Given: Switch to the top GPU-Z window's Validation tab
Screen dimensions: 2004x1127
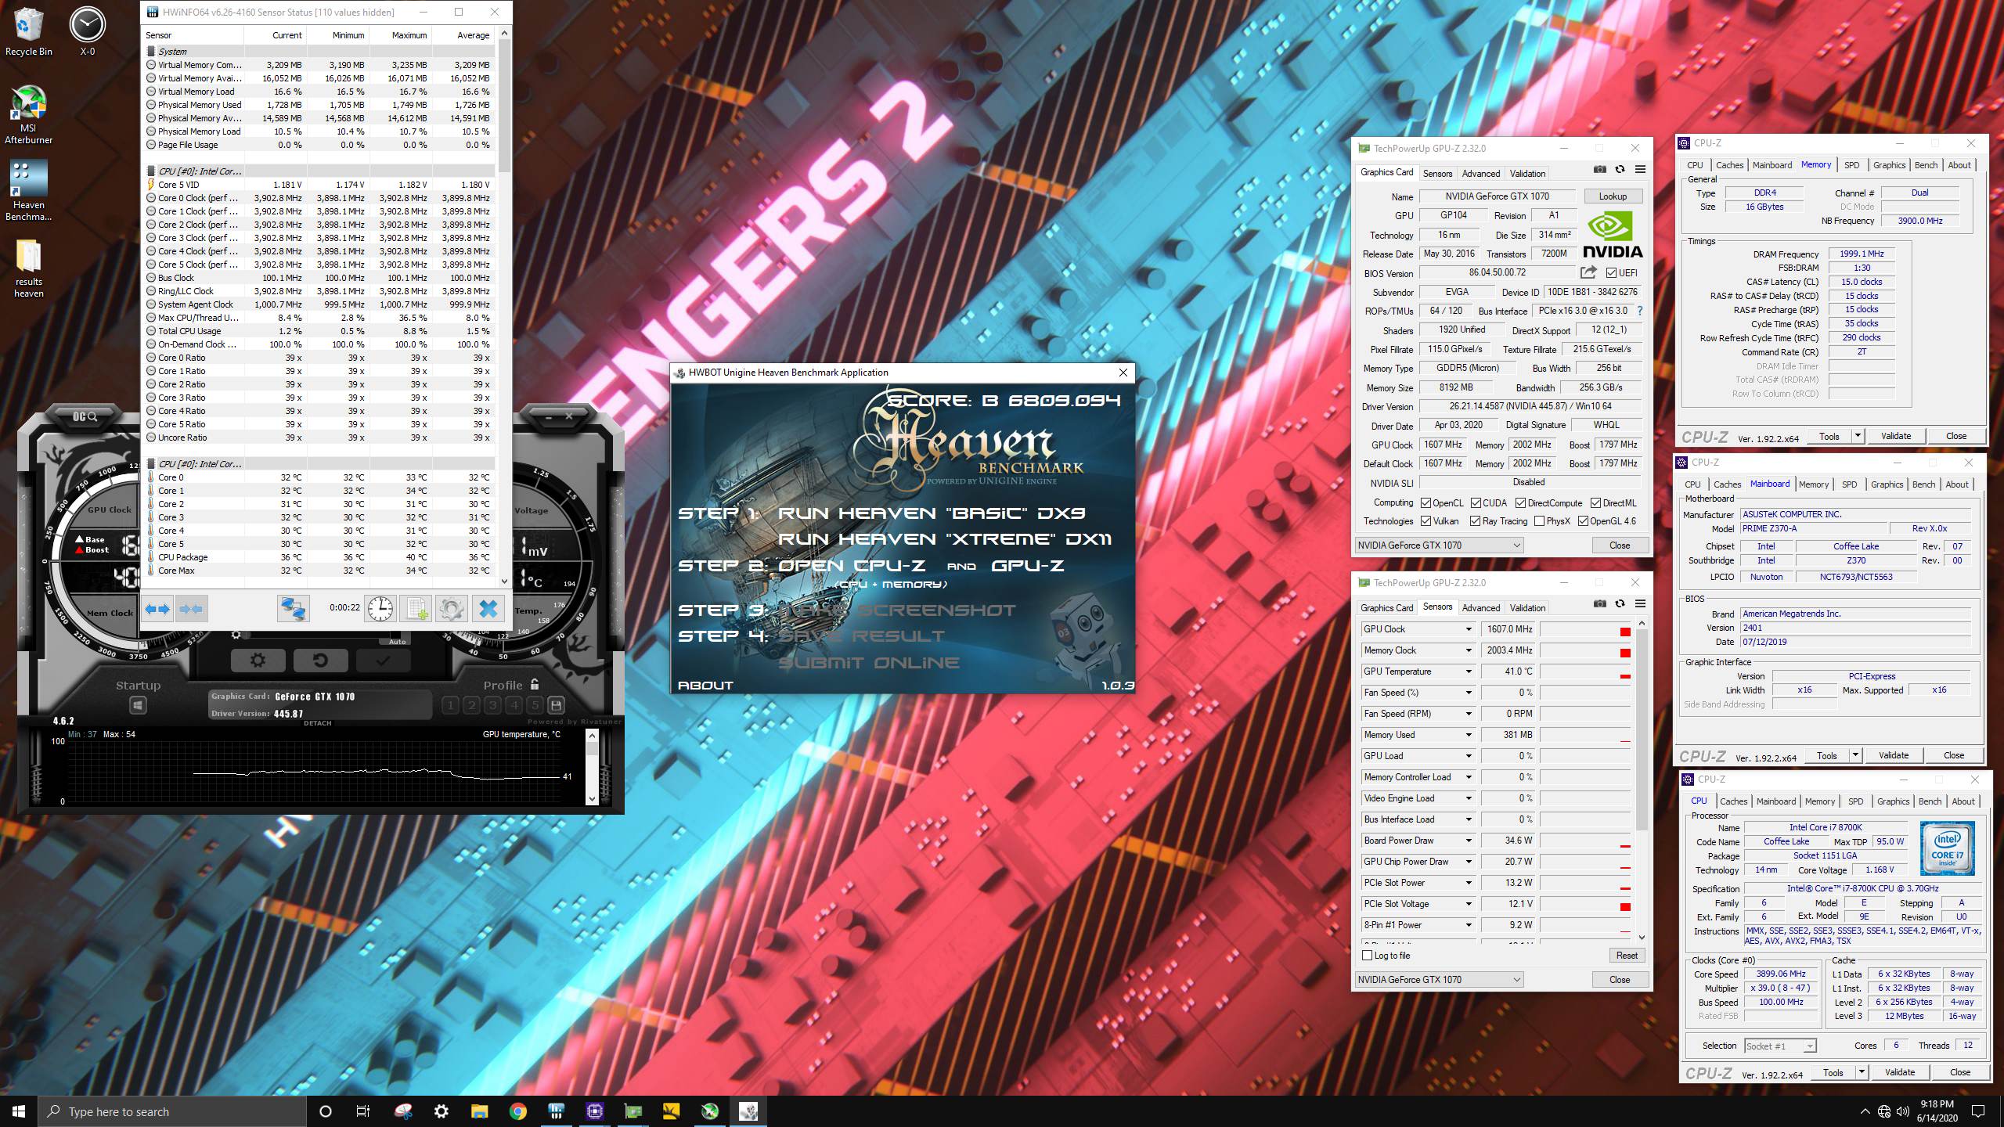Looking at the screenshot, I should pos(1527,174).
